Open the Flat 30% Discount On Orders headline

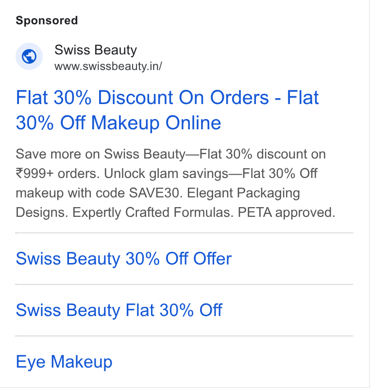tap(168, 98)
